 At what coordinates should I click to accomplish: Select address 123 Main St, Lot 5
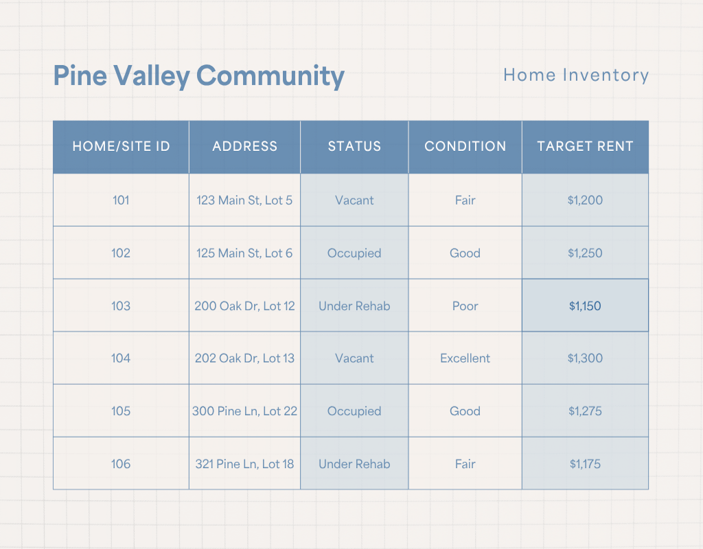(245, 200)
